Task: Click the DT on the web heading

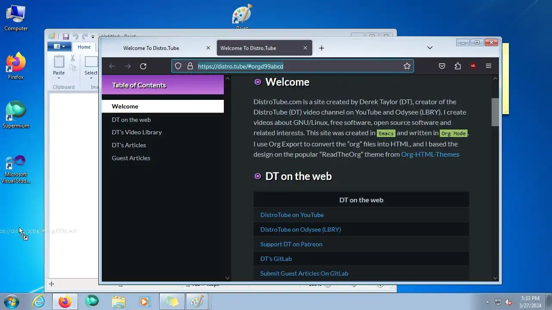Action: (x=298, y=176)
